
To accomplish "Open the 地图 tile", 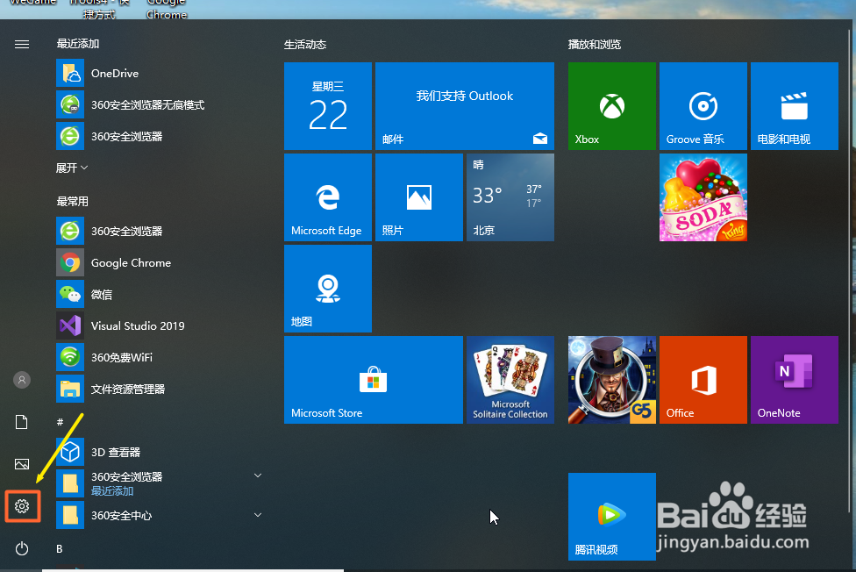I will (328, 289).
